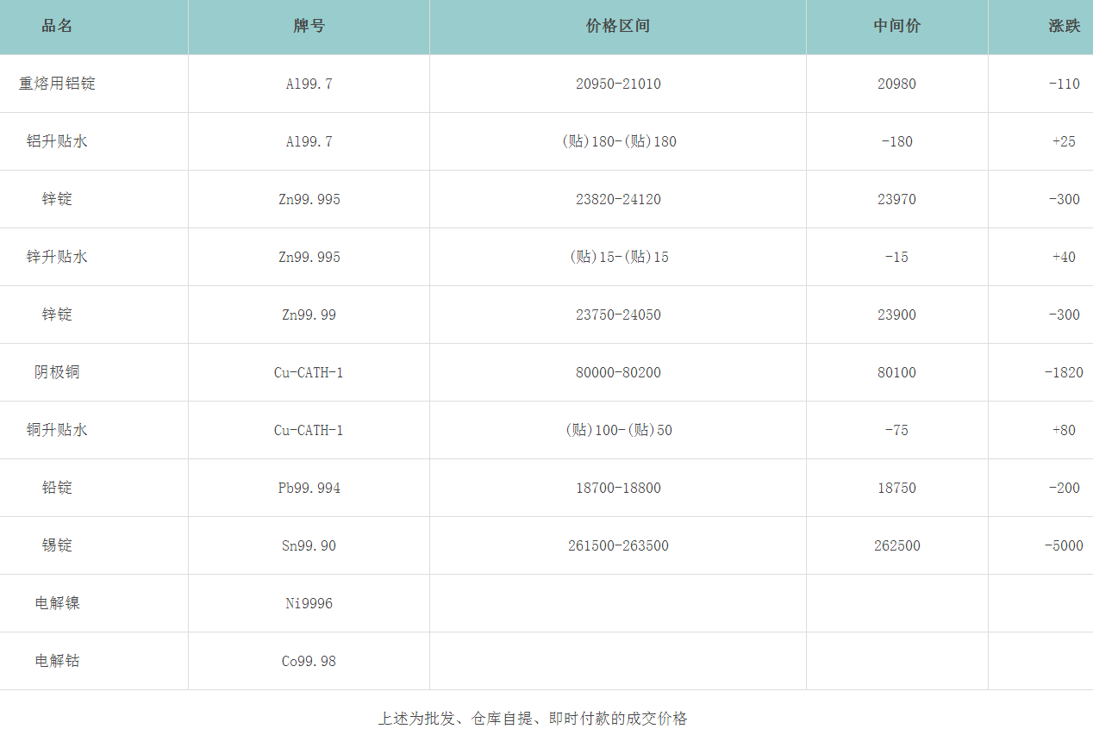Viewport: 1093px width, 735px height.
Task: Click the 铝升贴水 product name
Action: (57, 141)
